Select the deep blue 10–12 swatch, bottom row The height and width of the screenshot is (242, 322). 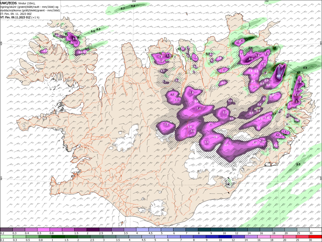click(225, 237)
